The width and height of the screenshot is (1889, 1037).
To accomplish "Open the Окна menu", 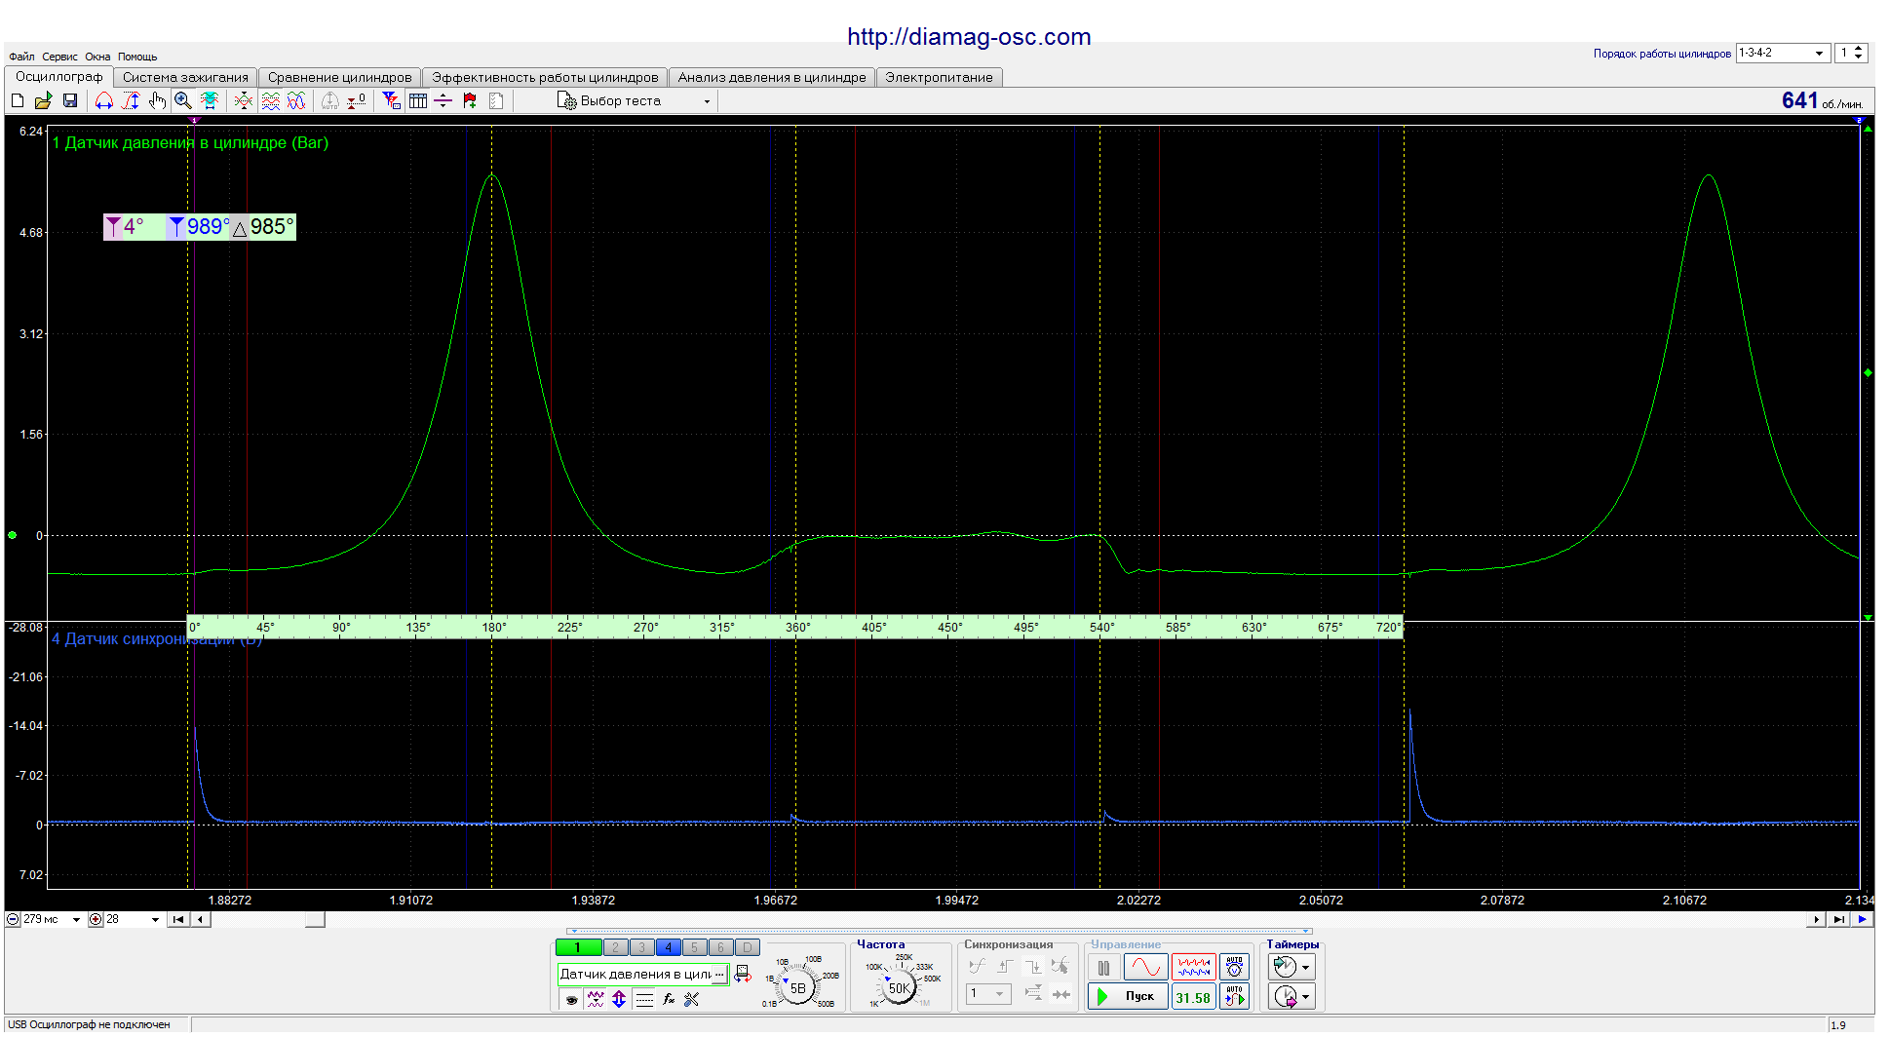I will pos(97,57).
